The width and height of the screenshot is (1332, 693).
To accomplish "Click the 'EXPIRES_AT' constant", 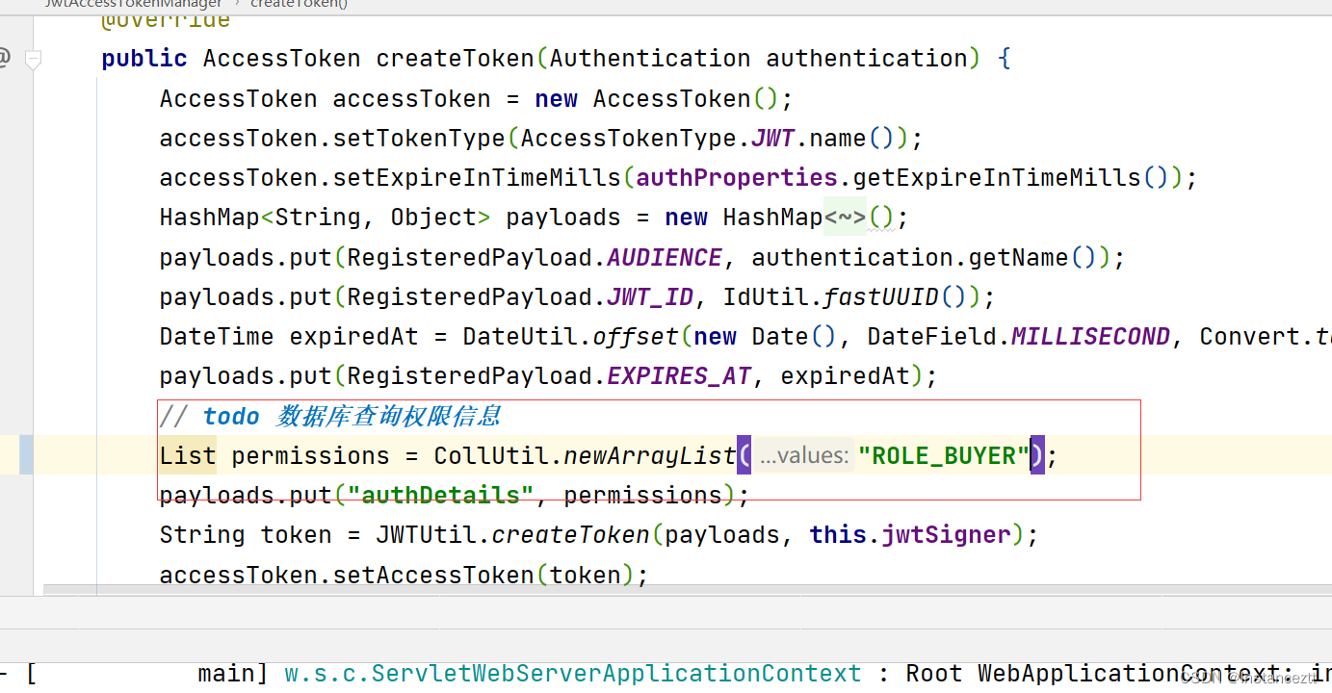I will [x=679, y=376].
